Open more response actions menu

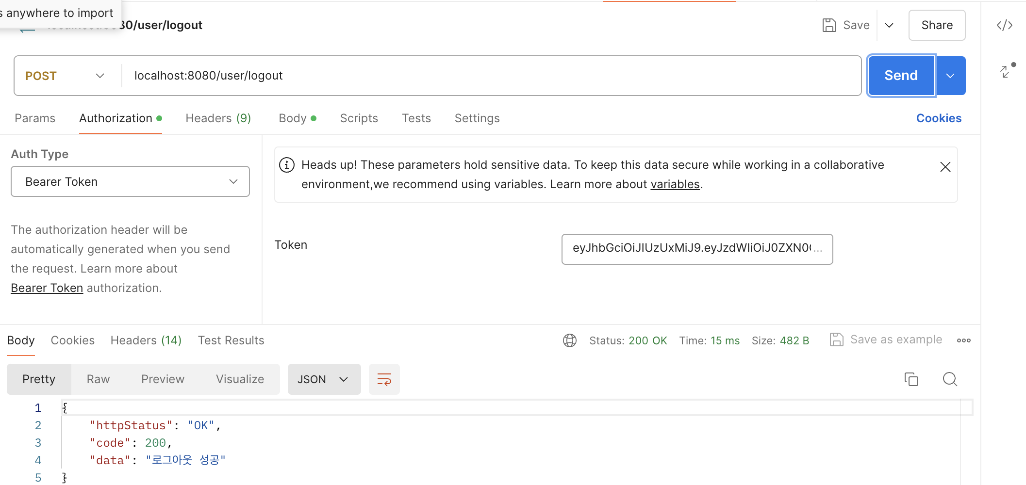(x=964, y=340)
